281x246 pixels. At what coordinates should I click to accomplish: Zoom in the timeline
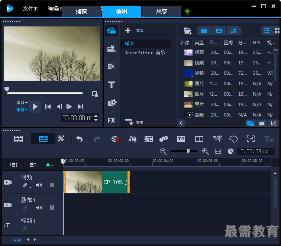206,151
